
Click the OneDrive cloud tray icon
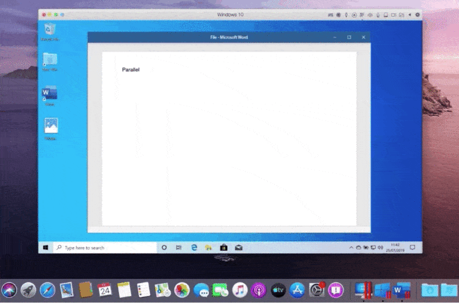pyautogui.click(x=358, y=248)
